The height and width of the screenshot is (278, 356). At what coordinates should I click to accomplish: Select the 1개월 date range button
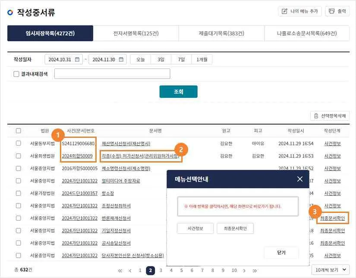pyautogui.click(x=202, y=59)
